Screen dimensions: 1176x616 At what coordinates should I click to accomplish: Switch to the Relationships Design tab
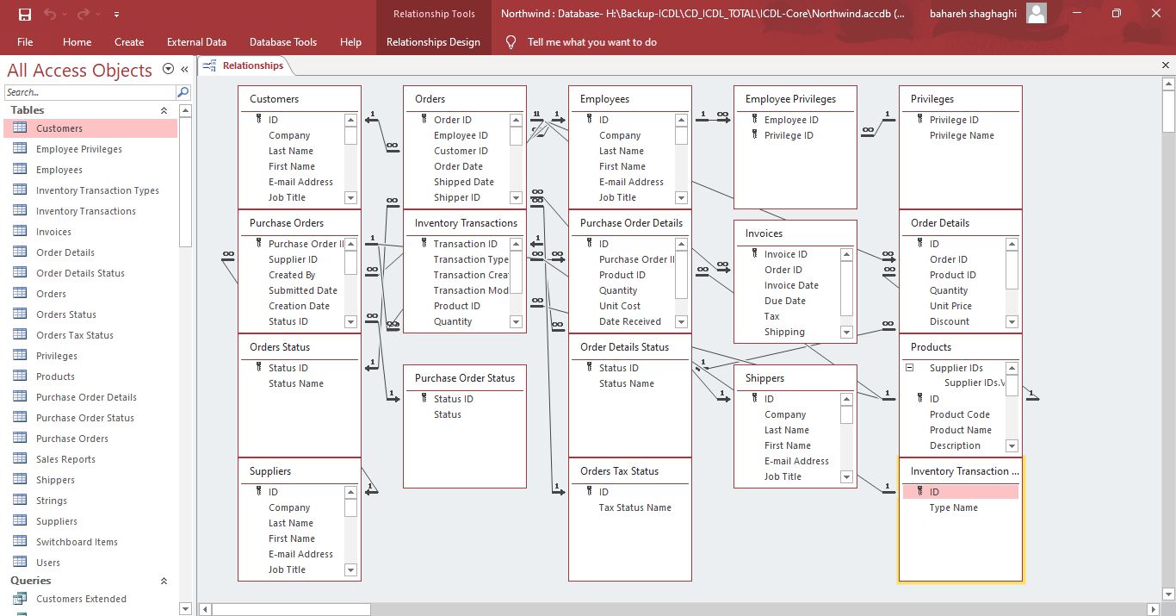point(433,41)
